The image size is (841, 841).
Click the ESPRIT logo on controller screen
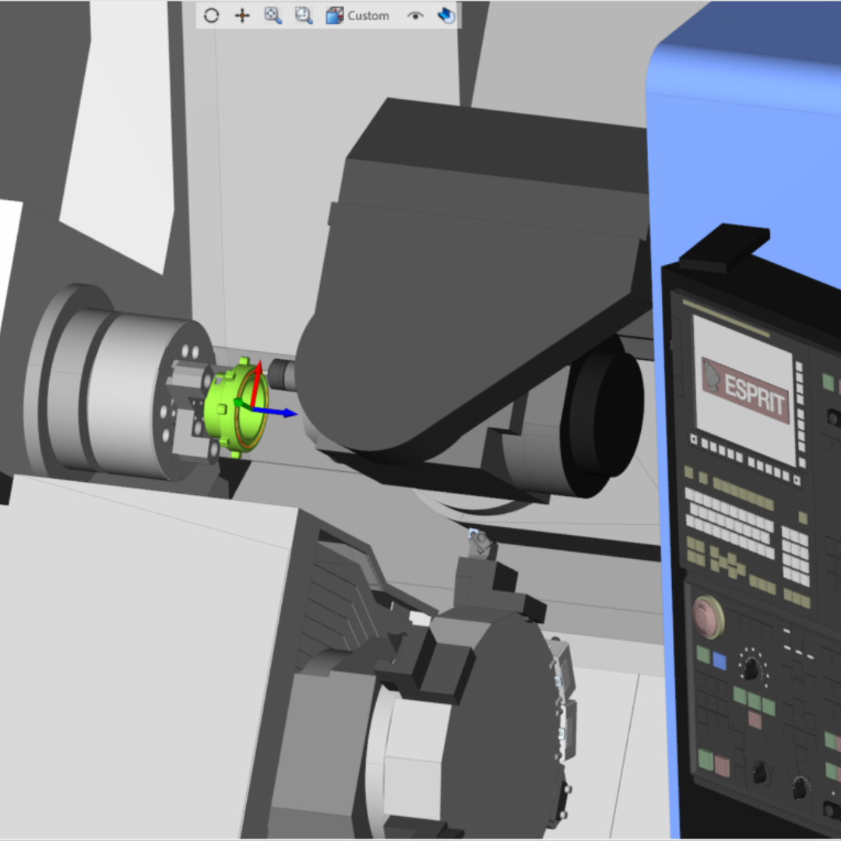(743, 389)
